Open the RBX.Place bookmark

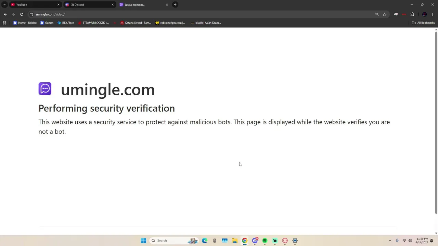[x=66, y=23]
